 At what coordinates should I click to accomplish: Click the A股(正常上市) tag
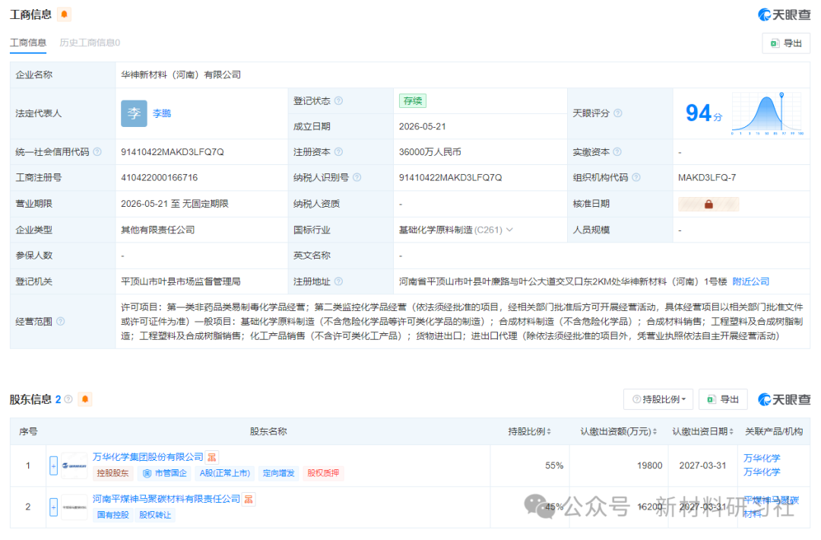pyautogui.click(x=224, y=473)
